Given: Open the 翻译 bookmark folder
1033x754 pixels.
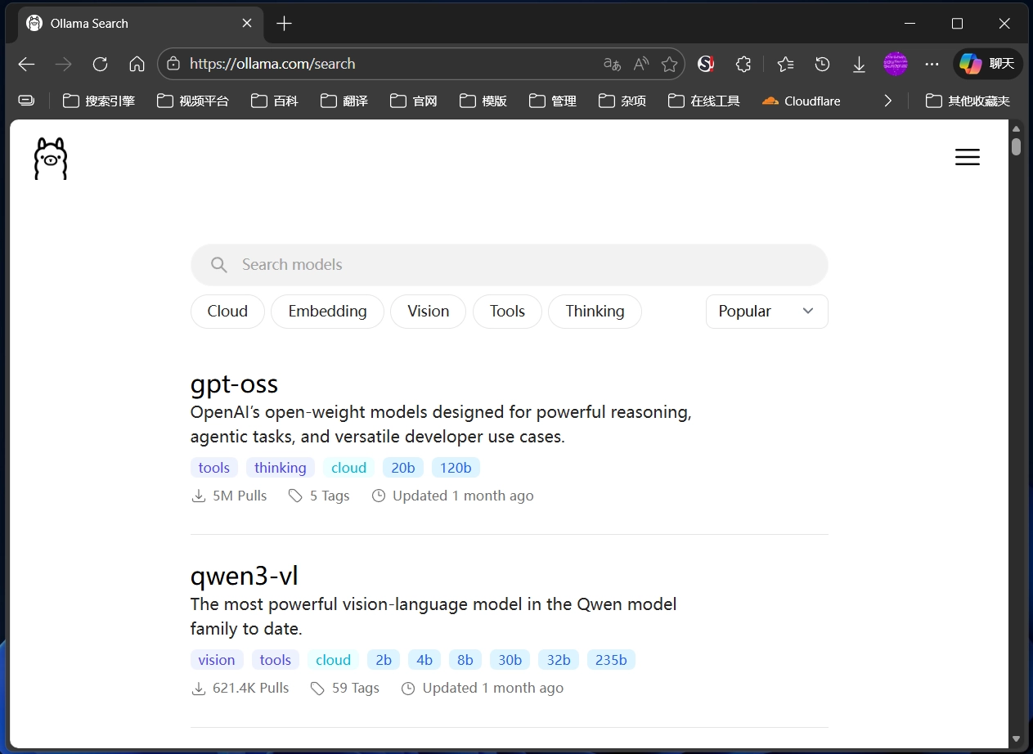Looking at the screenshot, I should click(344, 101).
